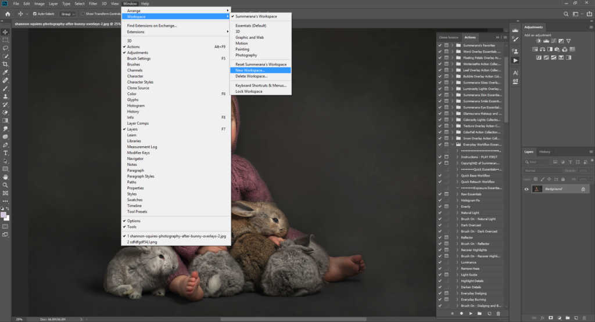595x322 pixels.
Task: Click the Background layer thumbnail
Action: [x=537, y=189]
